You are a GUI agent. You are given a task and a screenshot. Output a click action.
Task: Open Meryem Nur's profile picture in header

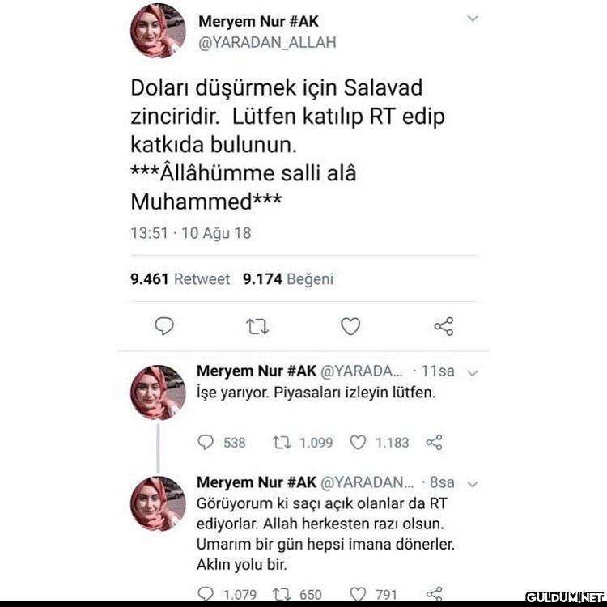pos(158,31)
